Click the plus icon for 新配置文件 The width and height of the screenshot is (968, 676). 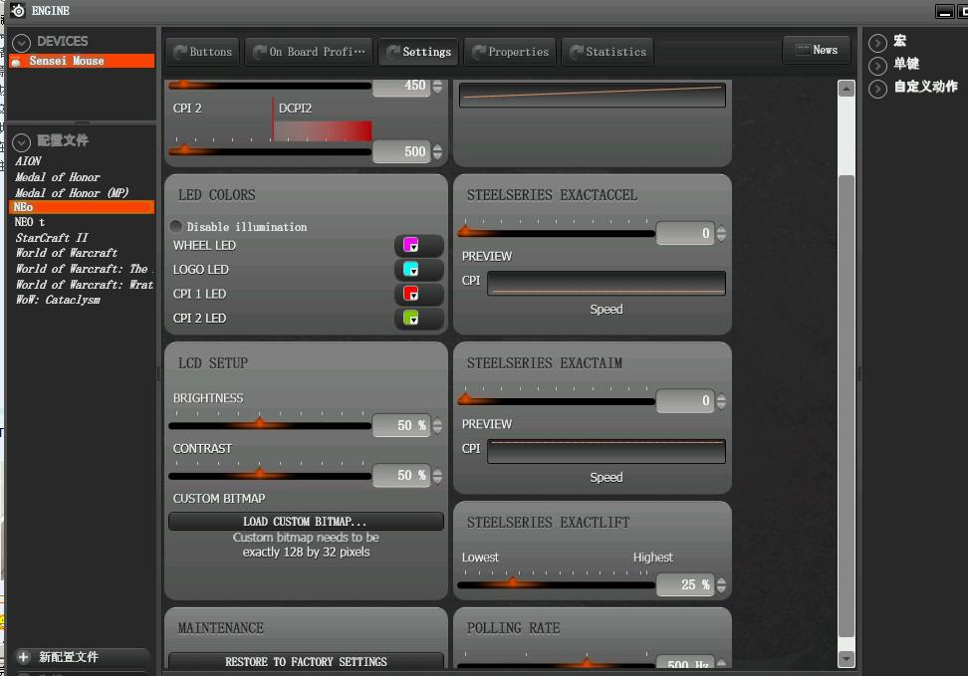point(24,657)
